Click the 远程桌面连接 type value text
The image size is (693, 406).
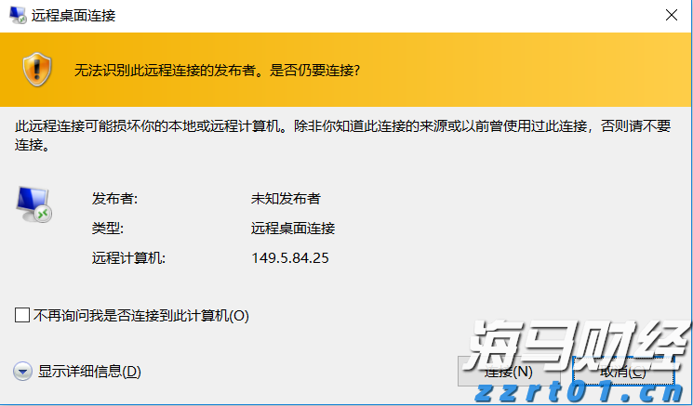point(292,228)
